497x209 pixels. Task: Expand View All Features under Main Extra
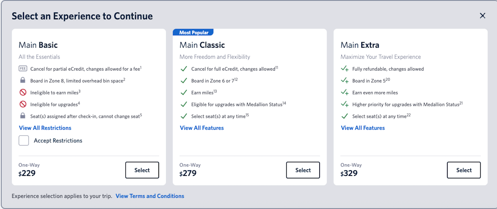[362, 128]
